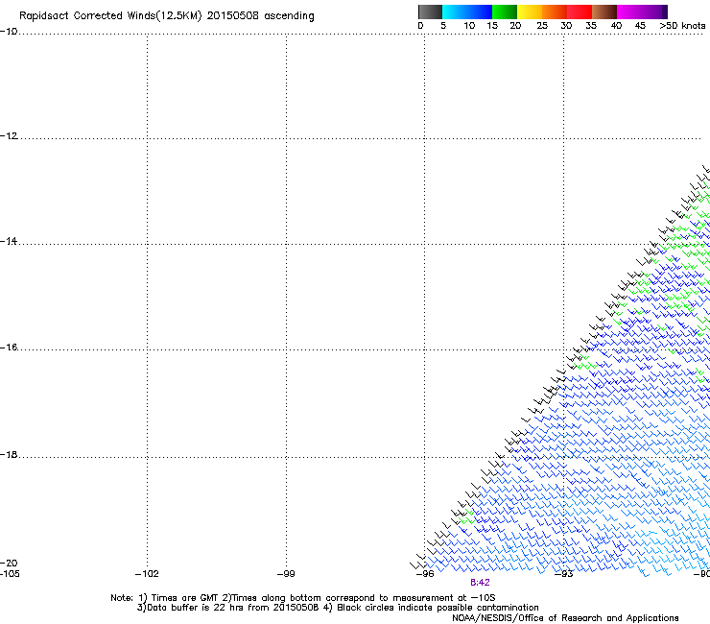Click the longitude label '-105'

click(x=10, y=574)
